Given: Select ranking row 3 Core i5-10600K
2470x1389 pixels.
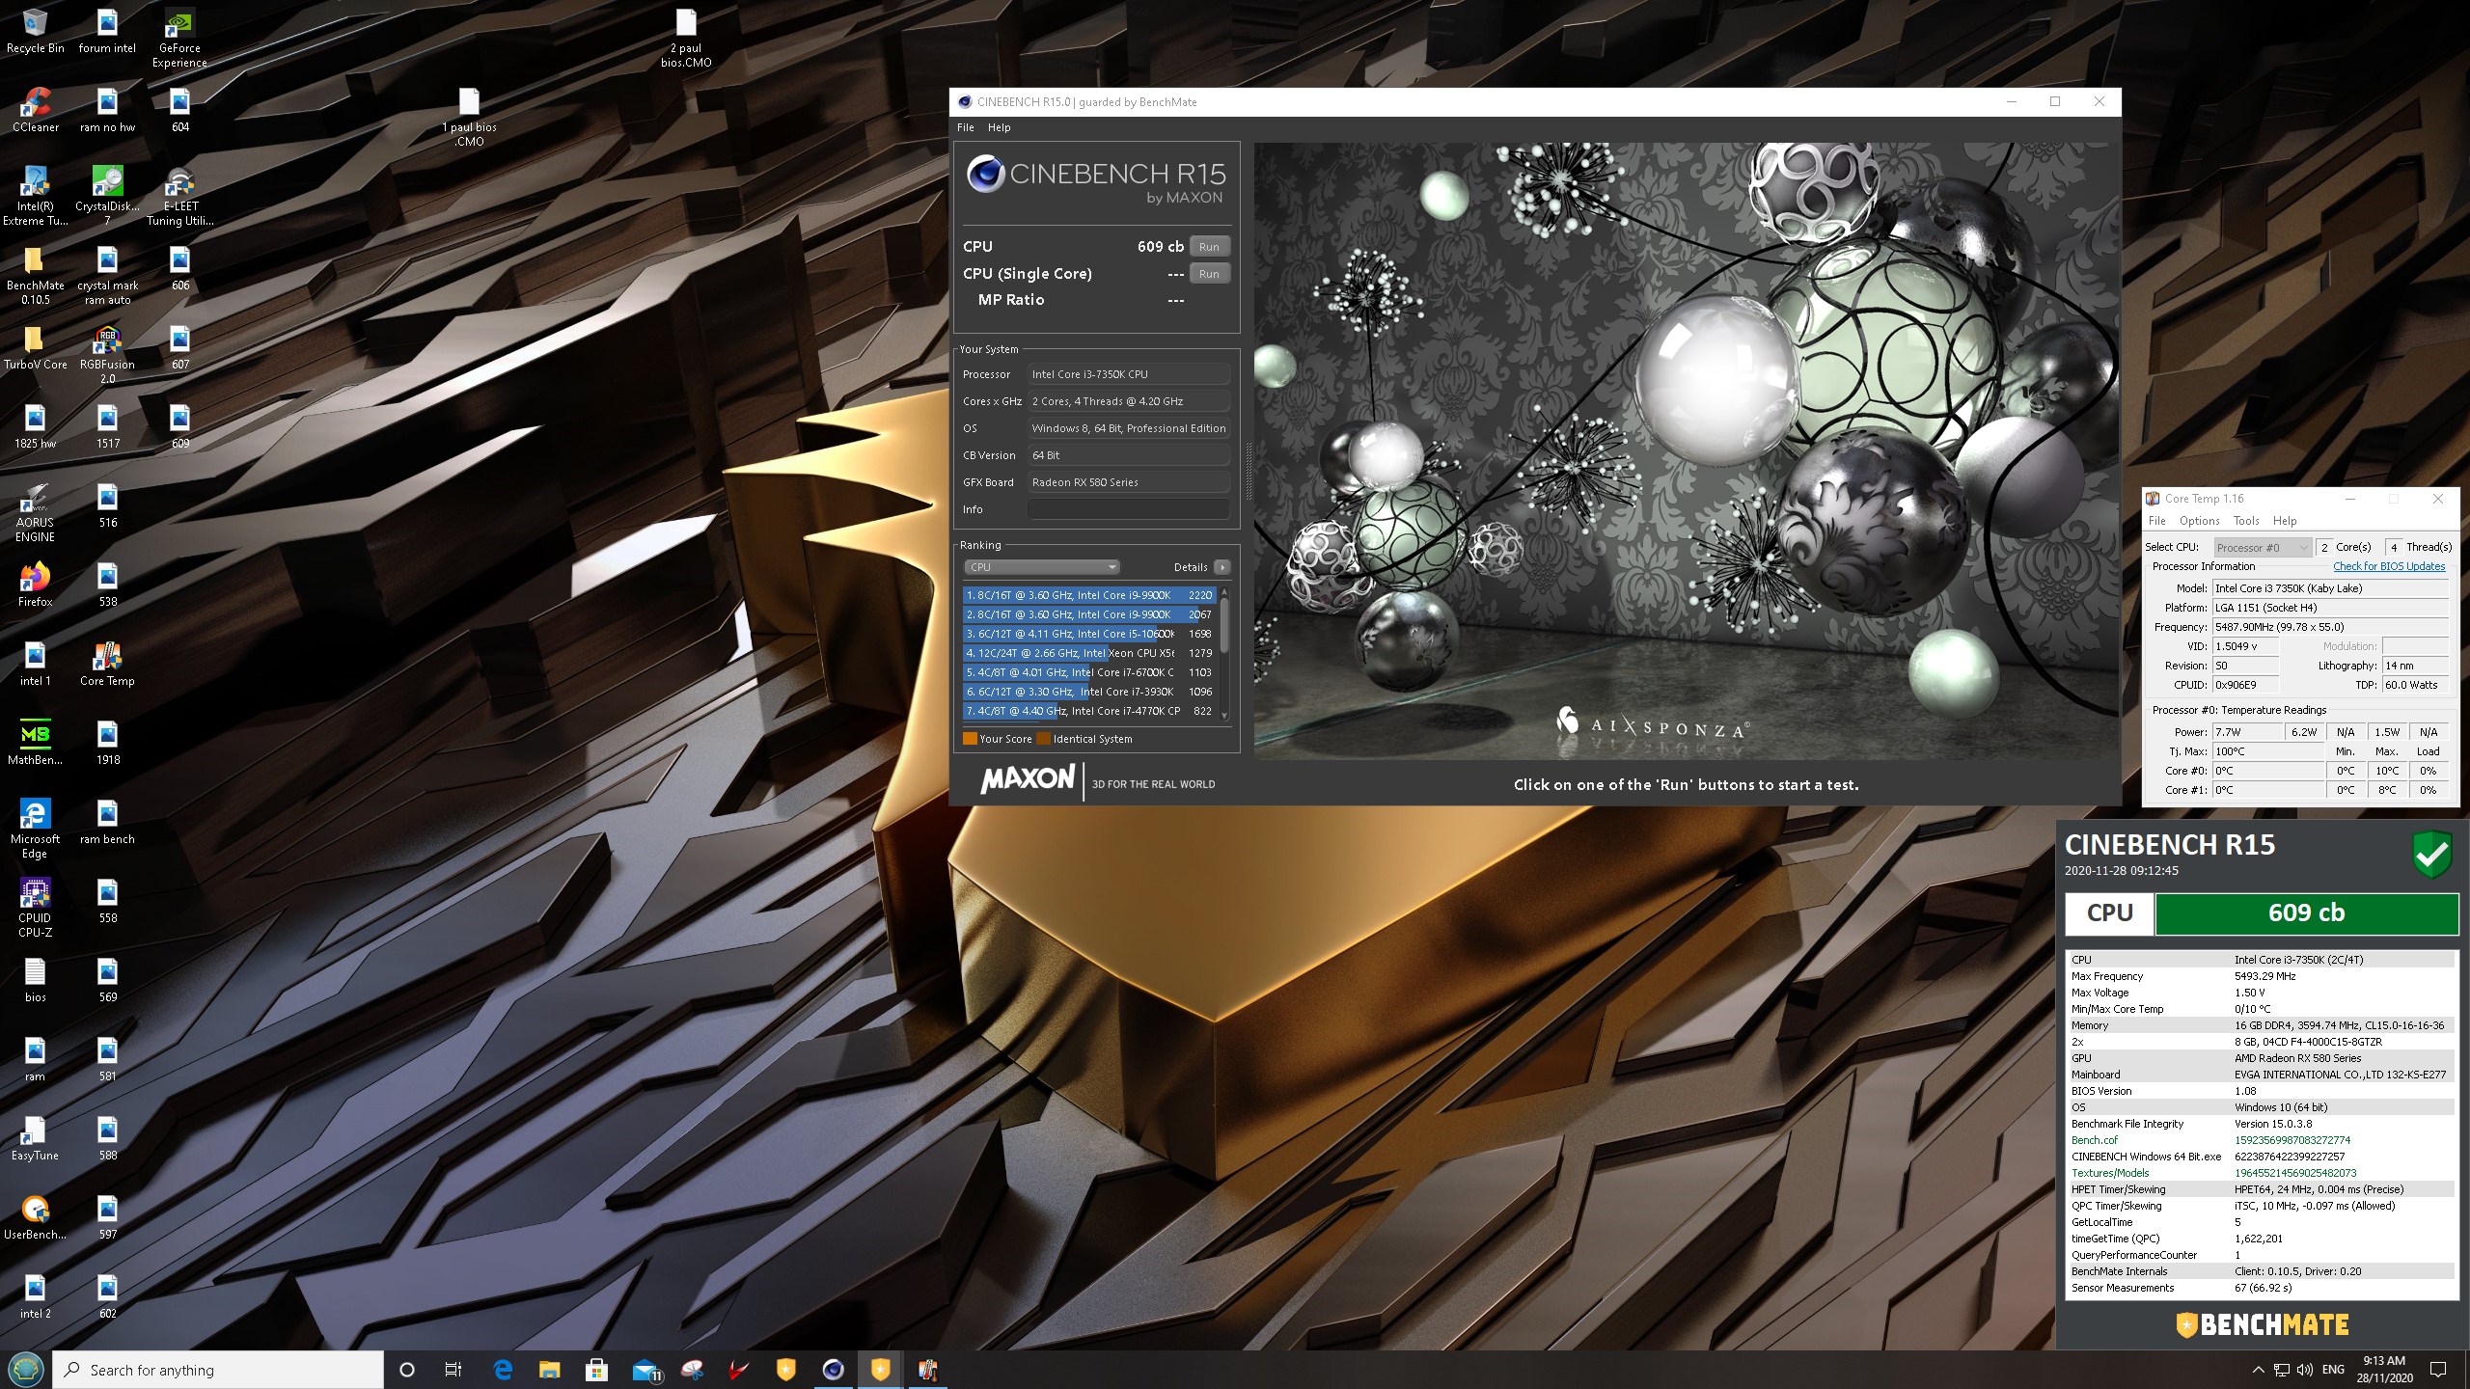Looking at the screenshot, I should point(1089,634).
